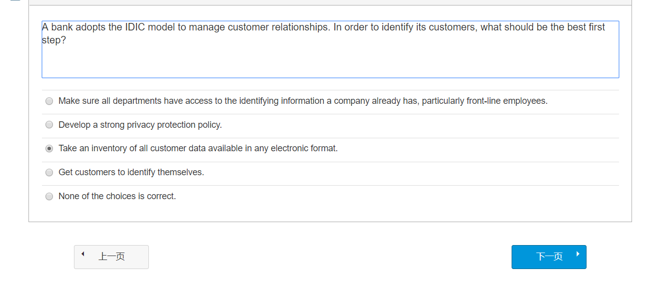Image resolution: width=646 pixels, height=284 pixels.
Task: Select the radio button for front-line employees option
Action: click(49, 101)
